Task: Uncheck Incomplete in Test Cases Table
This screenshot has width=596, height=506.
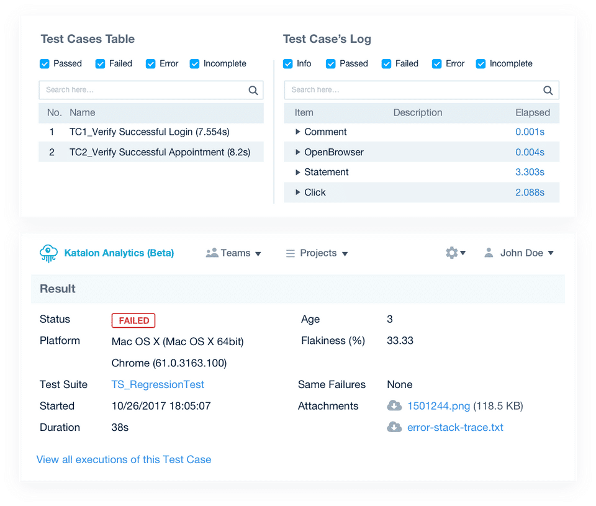Action: tap(194, 64)
